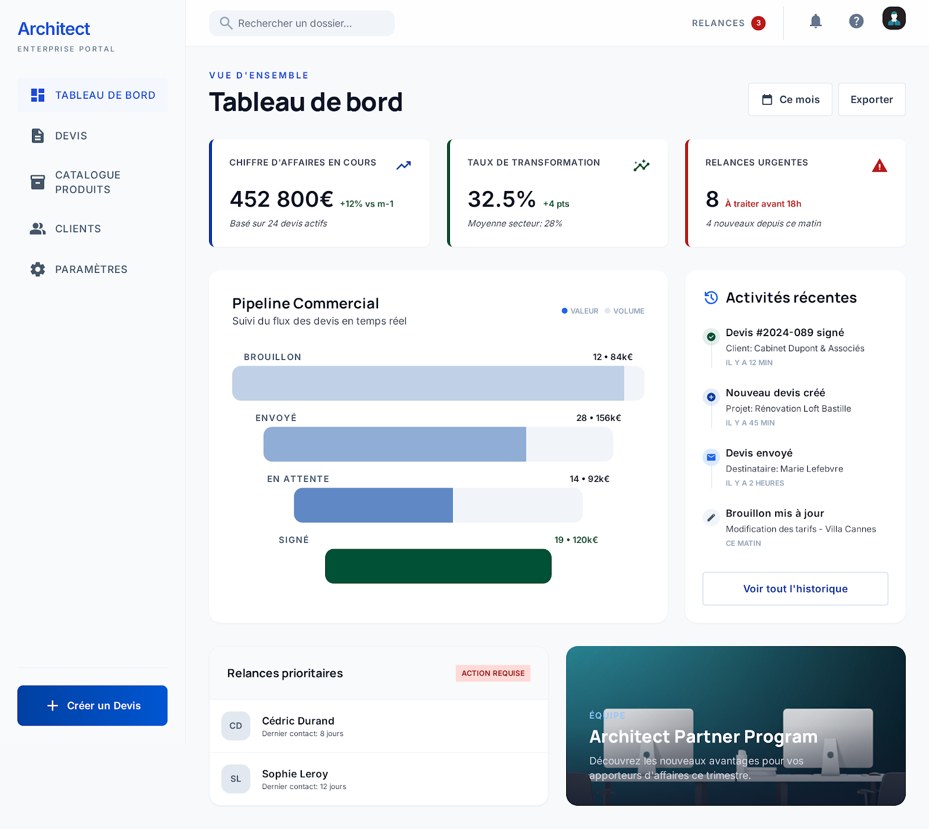Select the envelope icon next to Devis envoyé
The image size is (929, 829).
(711, 457)
